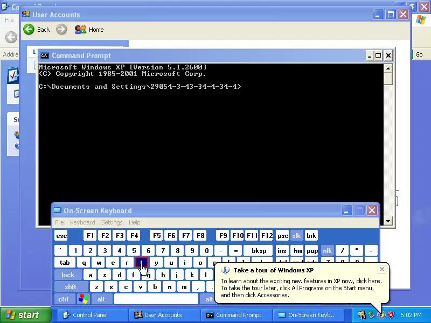The width and height of the screenshot is (431, 323).
Task: Open File menu of On-Screen Keyboard
Action: 59,222
